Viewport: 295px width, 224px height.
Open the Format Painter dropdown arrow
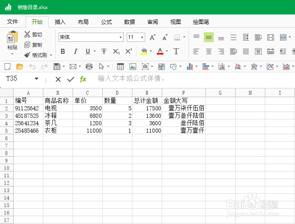[51, 55]
